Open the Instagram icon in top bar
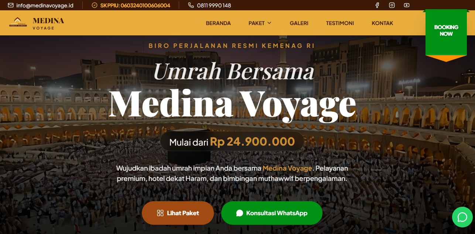 392,5
